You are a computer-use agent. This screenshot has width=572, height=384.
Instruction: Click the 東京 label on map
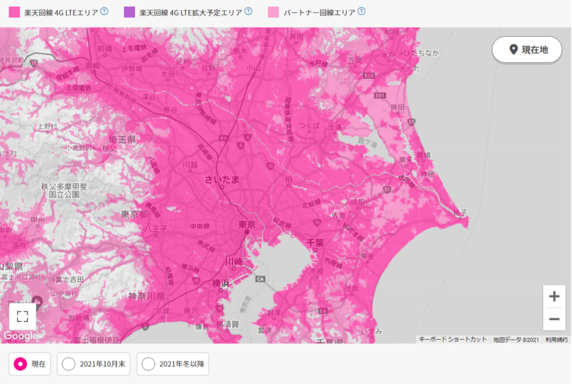247,225
